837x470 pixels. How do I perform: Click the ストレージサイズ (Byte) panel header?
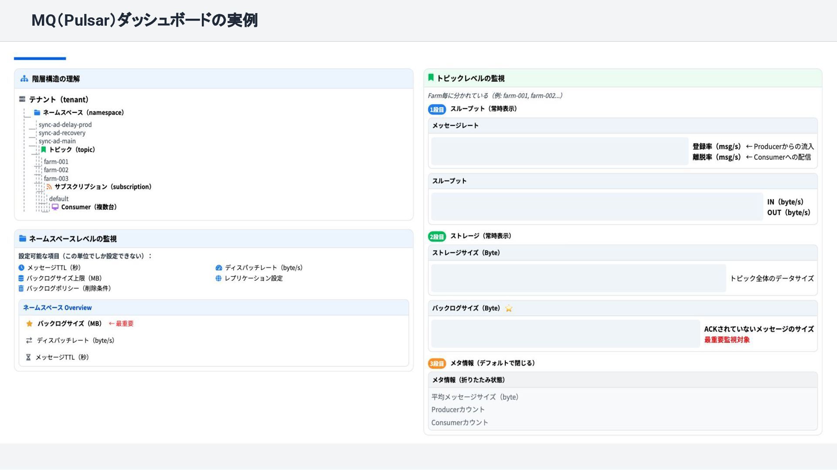[x=466, y=253]
